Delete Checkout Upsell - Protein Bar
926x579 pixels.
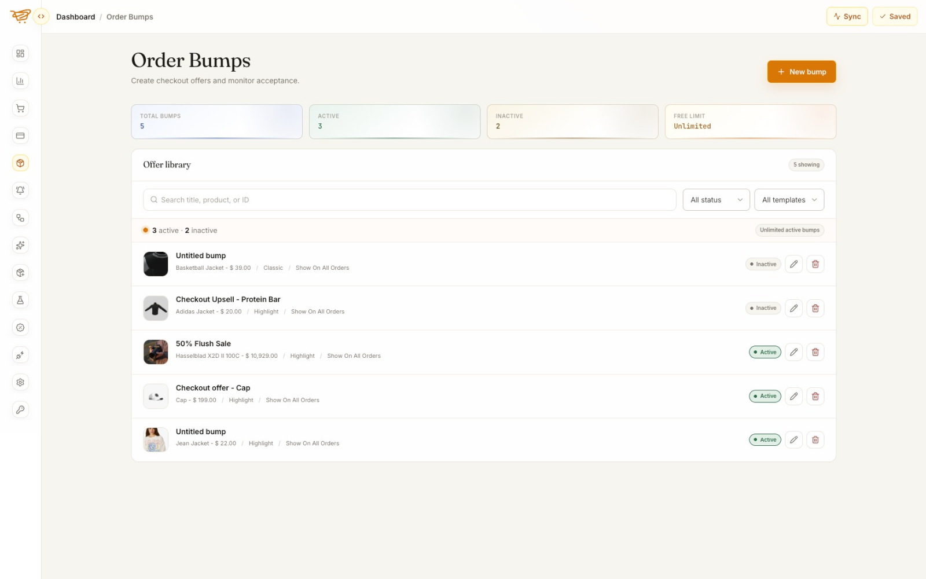coord(815,308)
